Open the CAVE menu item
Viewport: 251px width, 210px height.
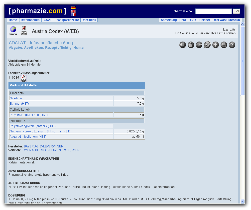coord(47,20)
